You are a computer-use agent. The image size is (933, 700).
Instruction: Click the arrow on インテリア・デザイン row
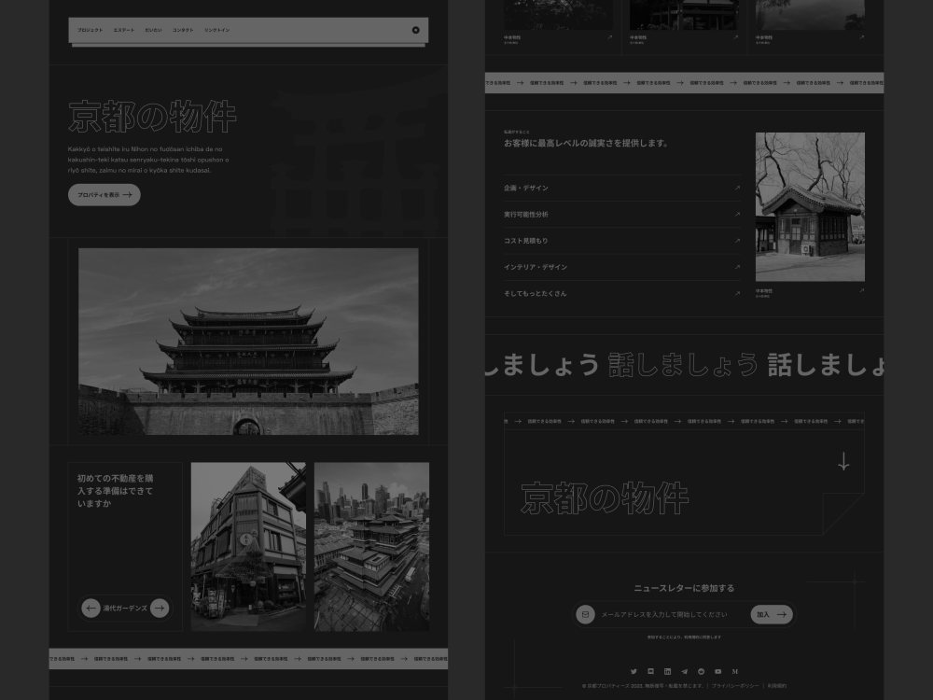[737, 267]
